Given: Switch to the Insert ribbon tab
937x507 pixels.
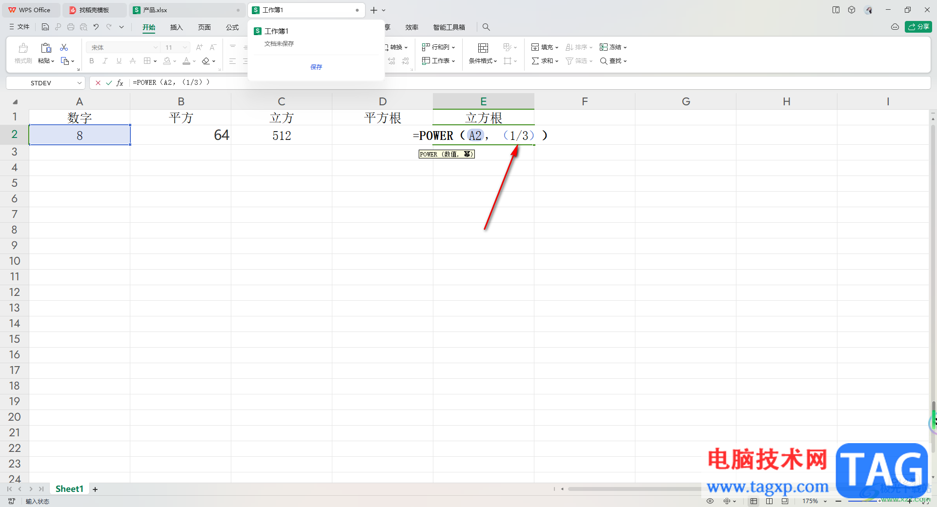Looking at the screenshot, I should tap(176, 27).
